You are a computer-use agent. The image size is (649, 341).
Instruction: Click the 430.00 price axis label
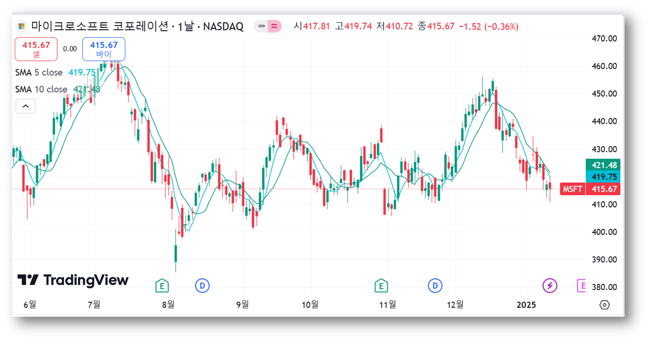(604, 149)
